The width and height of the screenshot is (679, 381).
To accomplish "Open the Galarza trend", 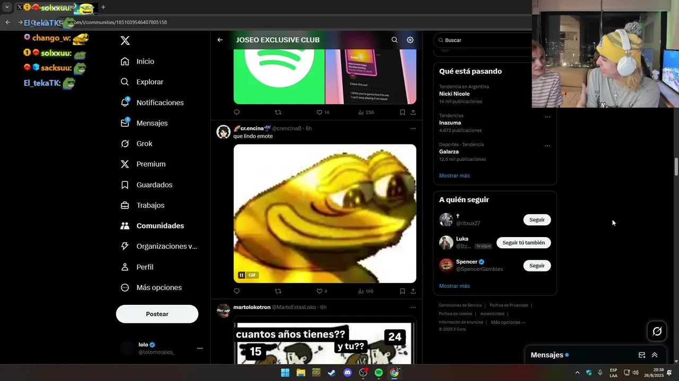I will pos(494,152).
